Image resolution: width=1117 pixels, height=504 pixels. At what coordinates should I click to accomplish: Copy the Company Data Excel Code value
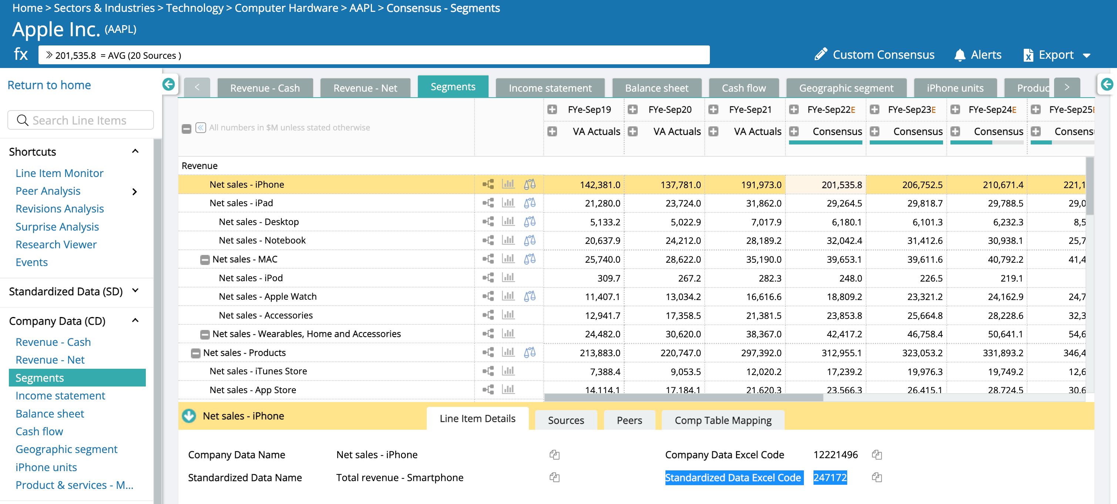coord(876,454)
